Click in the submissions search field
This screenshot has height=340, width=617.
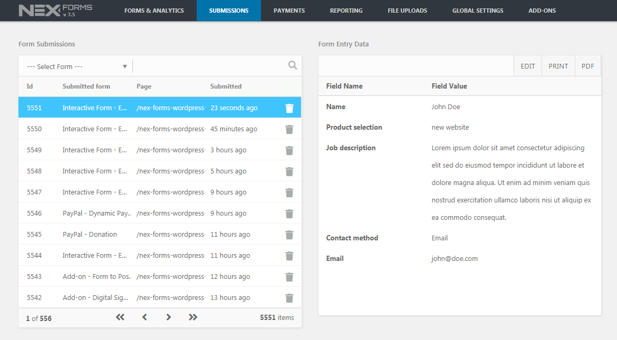tap(209, 66)
